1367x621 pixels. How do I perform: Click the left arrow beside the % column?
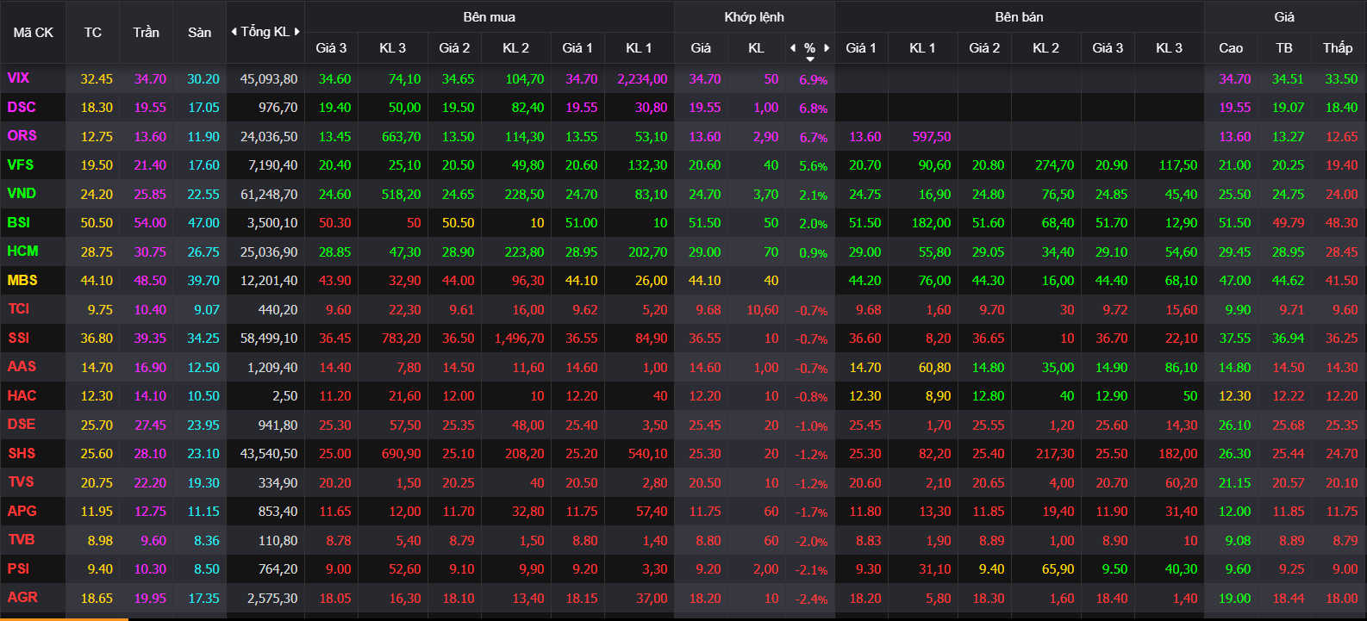(793, 48)
